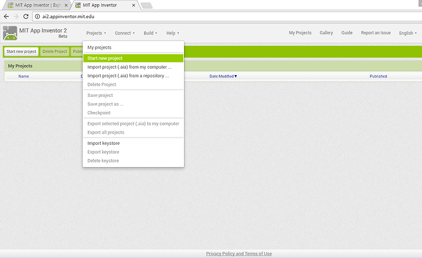Click the site info icon in address bar
Viewport: 422px width, 258px height.
coord(38,16)
